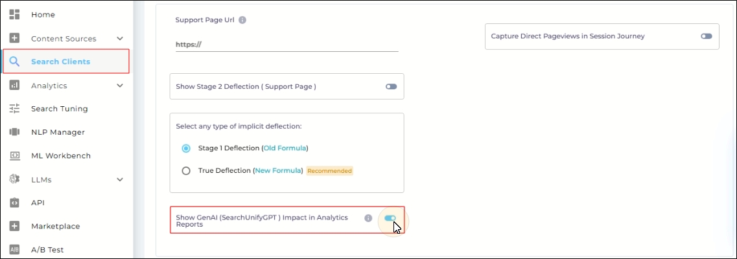This screenshot has width=737, height=259.
Task: Expand the Content Sources submenu chevron
Action: point(120,38)
